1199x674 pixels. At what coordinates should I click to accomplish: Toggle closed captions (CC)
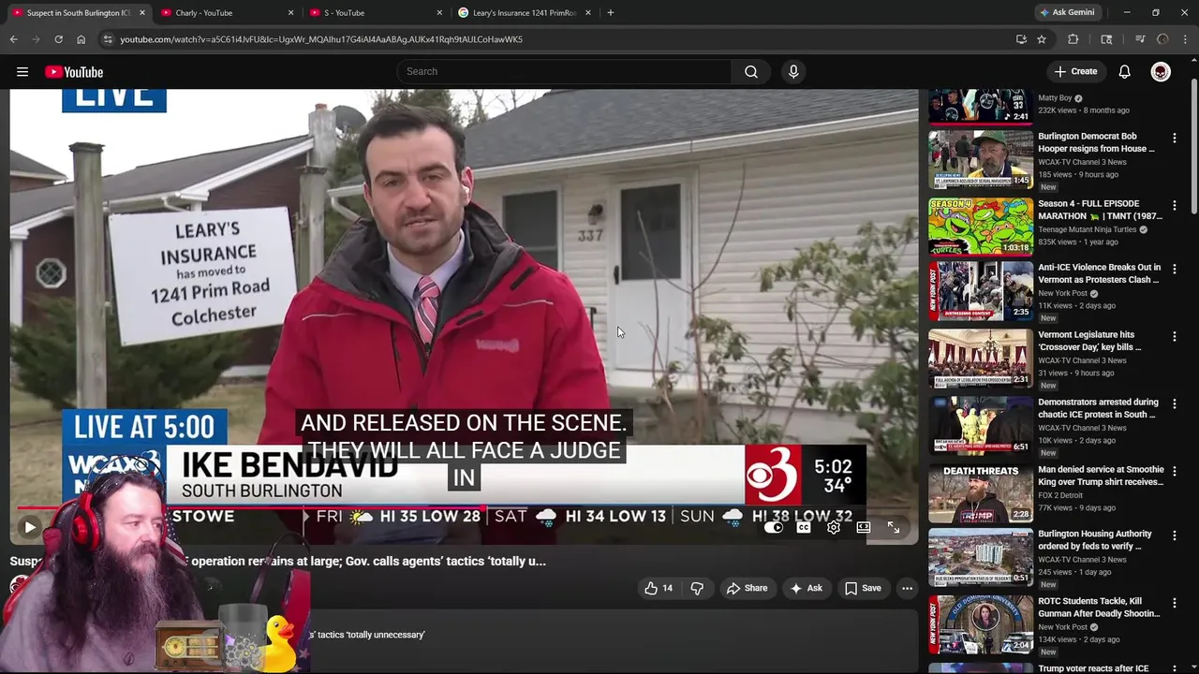tap(804, 528)
